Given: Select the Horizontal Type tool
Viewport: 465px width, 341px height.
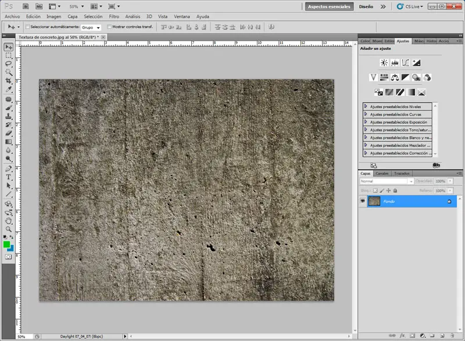Looking at the screenshot, I should [x=9, y=177].
